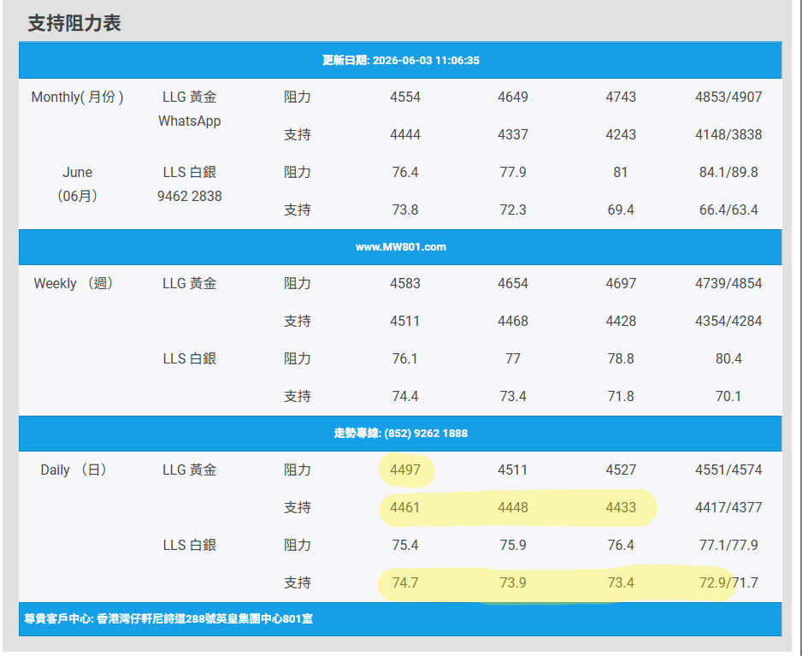Click the update date header row
The width and height of the screenshot is (802, 656).
(x=400, y=61)
